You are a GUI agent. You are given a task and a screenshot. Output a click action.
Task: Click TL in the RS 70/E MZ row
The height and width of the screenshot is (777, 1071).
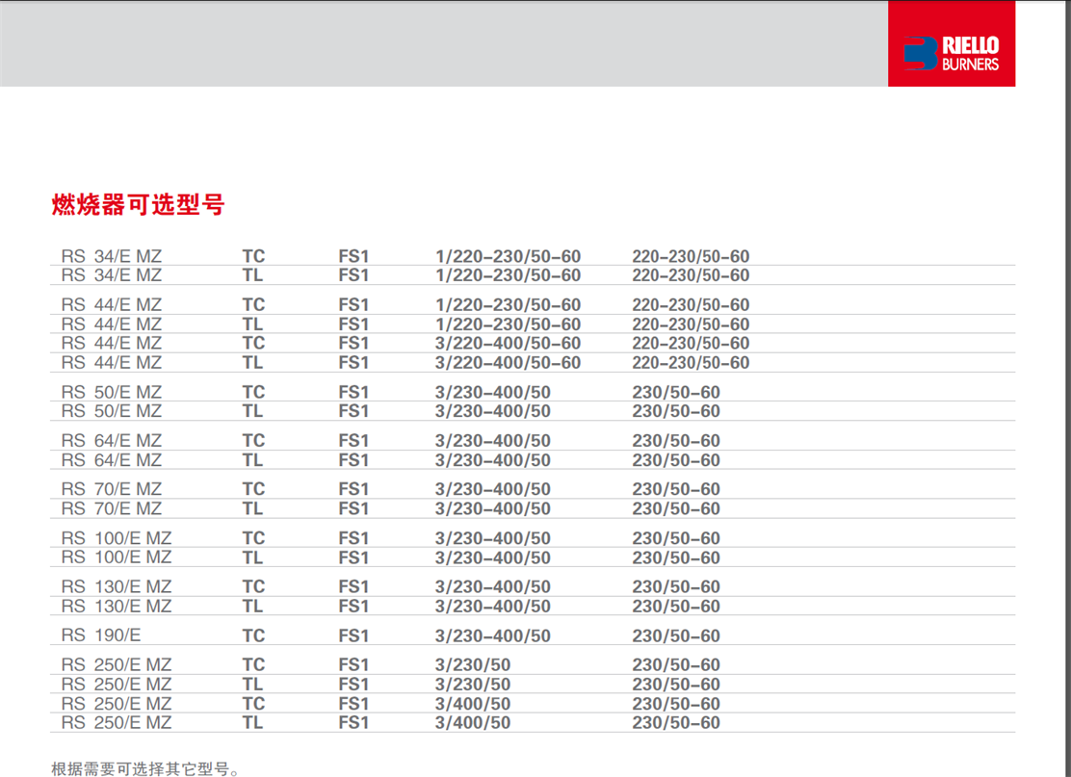[x=252, y=508]
